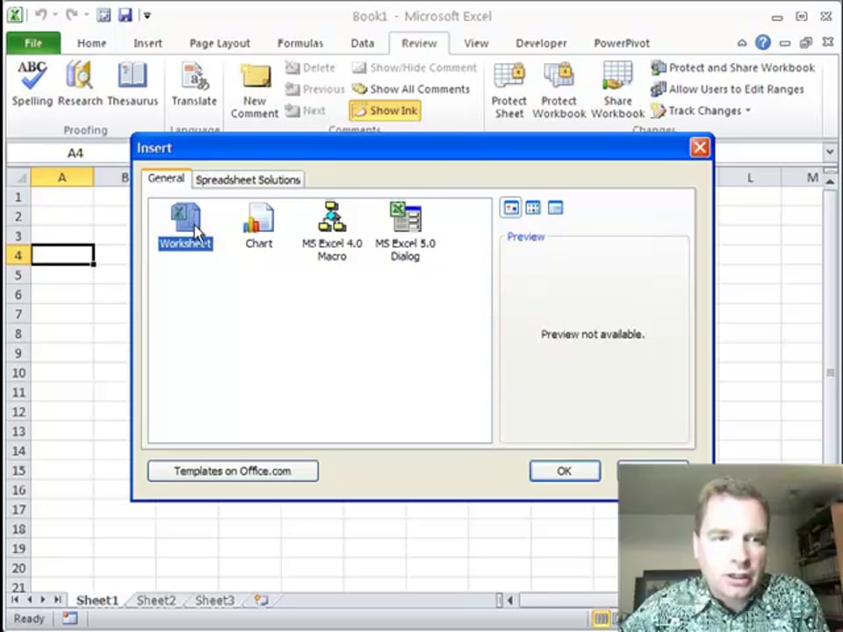843x632 pixels.
Task: Minimize the ribbon with caret icon
Action: coord(742,42)
